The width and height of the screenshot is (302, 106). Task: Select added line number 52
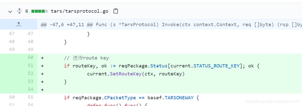(x=30, y=73)
